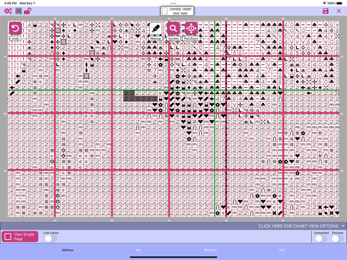Image resolution: width=347 pixels, height=260 pixels.
Task: Toggle the Unmarked switch
Action: click(321, 239)
